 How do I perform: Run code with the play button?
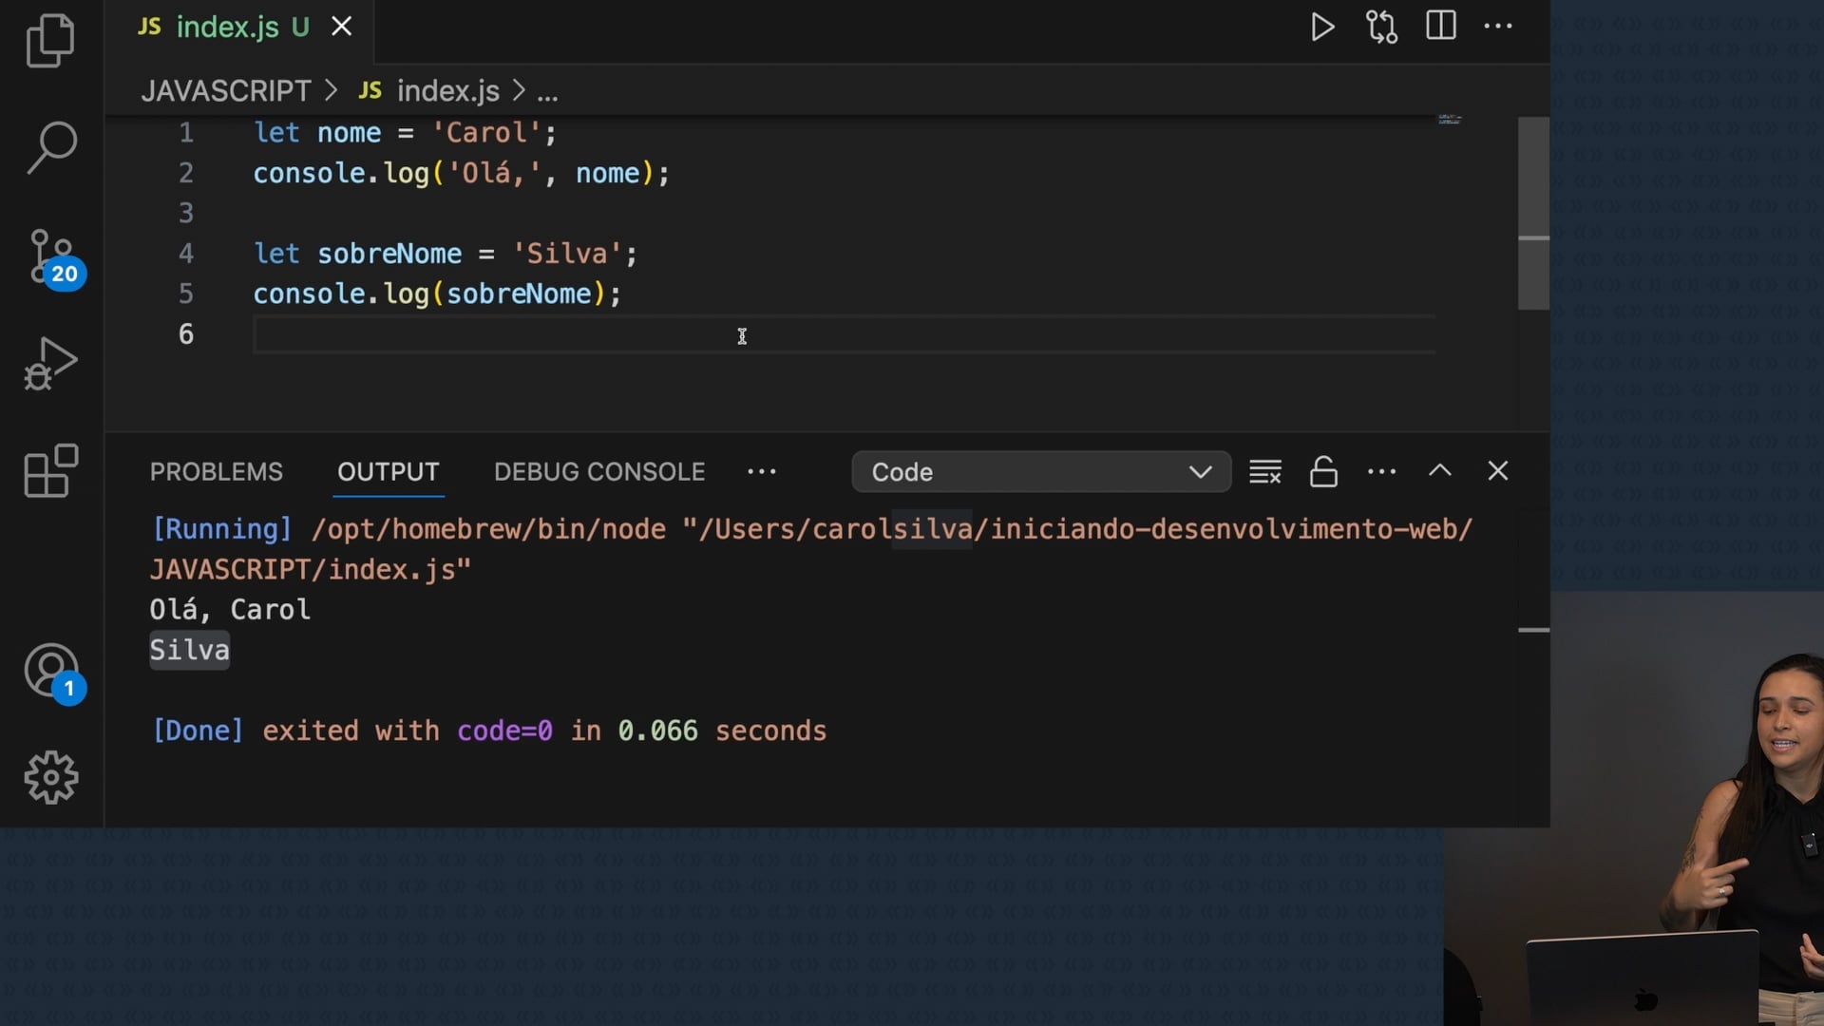pos(1322,27)
